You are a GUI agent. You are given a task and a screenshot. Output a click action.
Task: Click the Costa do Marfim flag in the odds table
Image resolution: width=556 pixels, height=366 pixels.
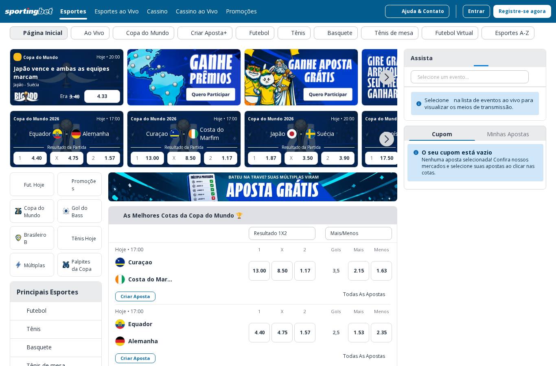click(x=120, y=279)
